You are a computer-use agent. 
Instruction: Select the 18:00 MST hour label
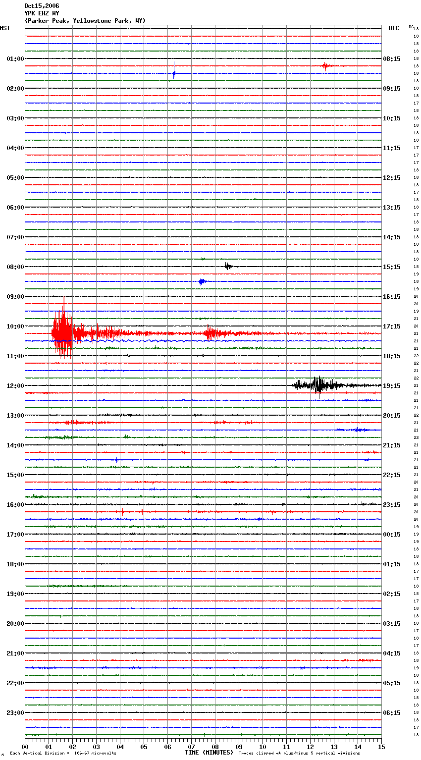pos(15,564)
